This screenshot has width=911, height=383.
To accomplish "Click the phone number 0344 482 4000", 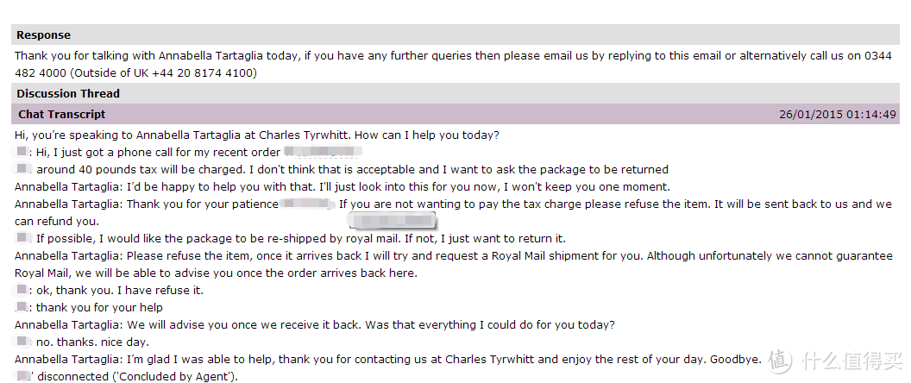I will pyautogui.click(x=454, y=65).
